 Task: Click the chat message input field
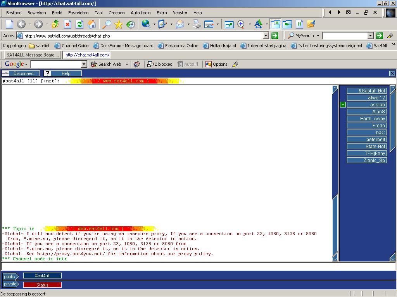point(198,266)
